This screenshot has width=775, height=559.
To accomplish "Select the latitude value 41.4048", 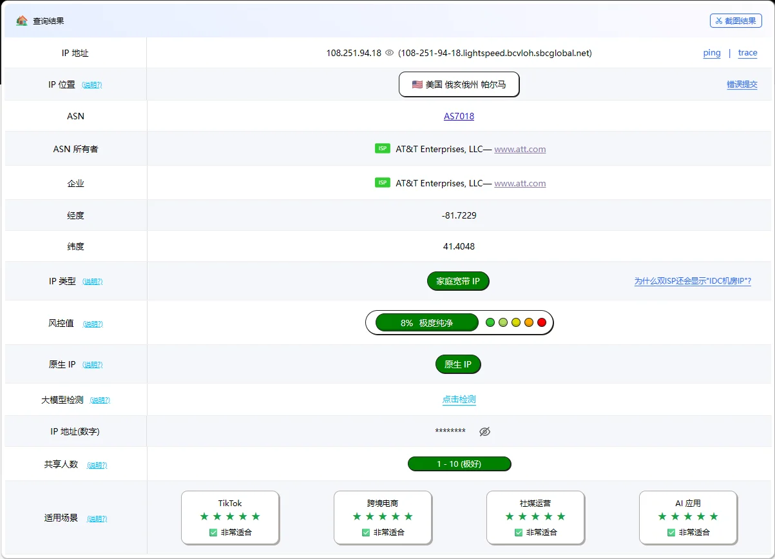I will 459,246.
